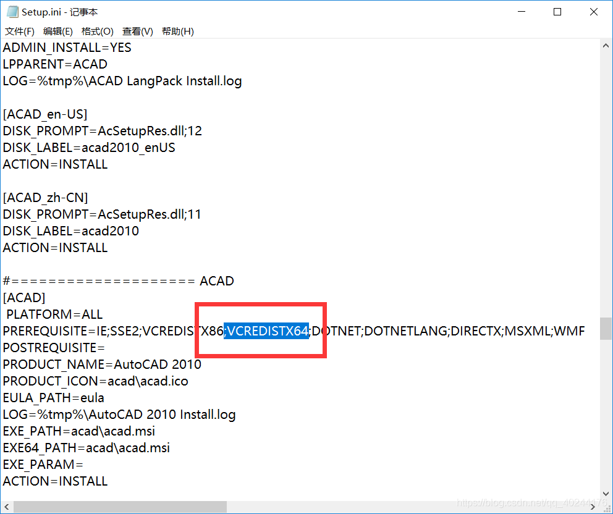Click the vertical scrollbar down arrow

point(606,494)
